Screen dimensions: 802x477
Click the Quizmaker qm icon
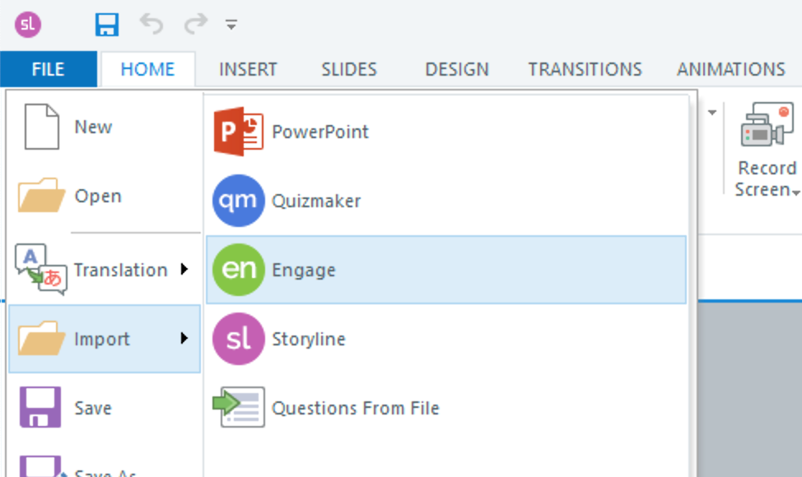[238, 201]
